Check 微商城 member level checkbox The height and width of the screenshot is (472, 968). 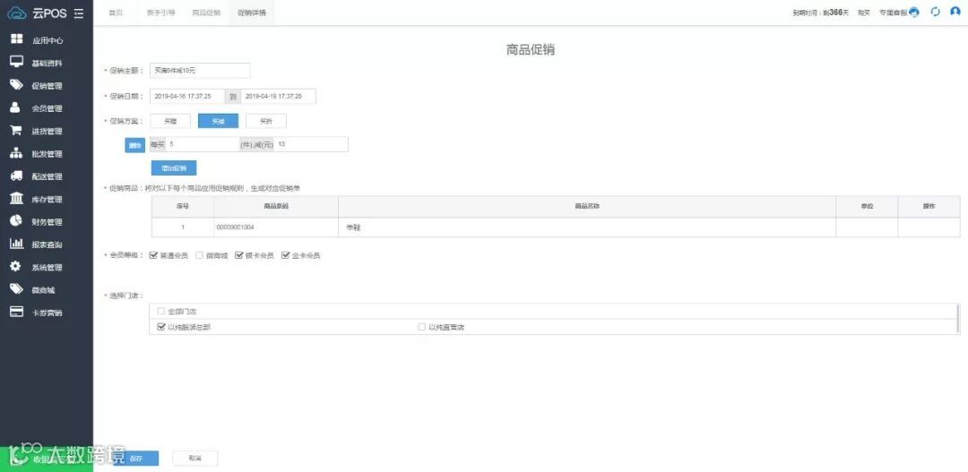pyautogui.click(x=199, y=255)
